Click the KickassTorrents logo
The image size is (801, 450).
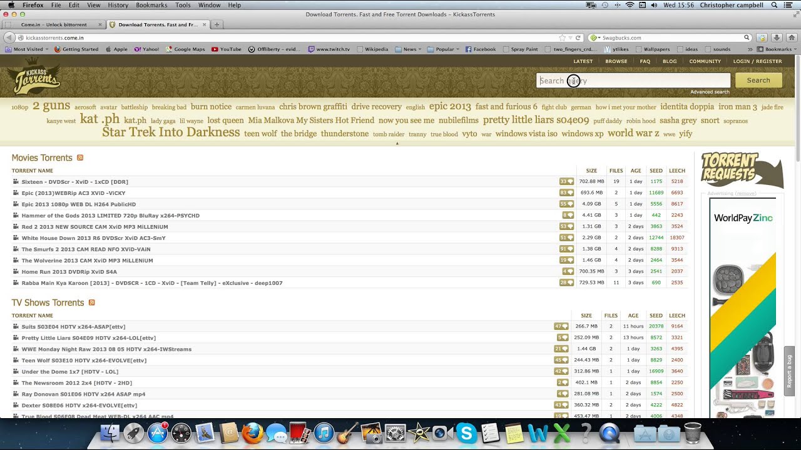point(34,76)
